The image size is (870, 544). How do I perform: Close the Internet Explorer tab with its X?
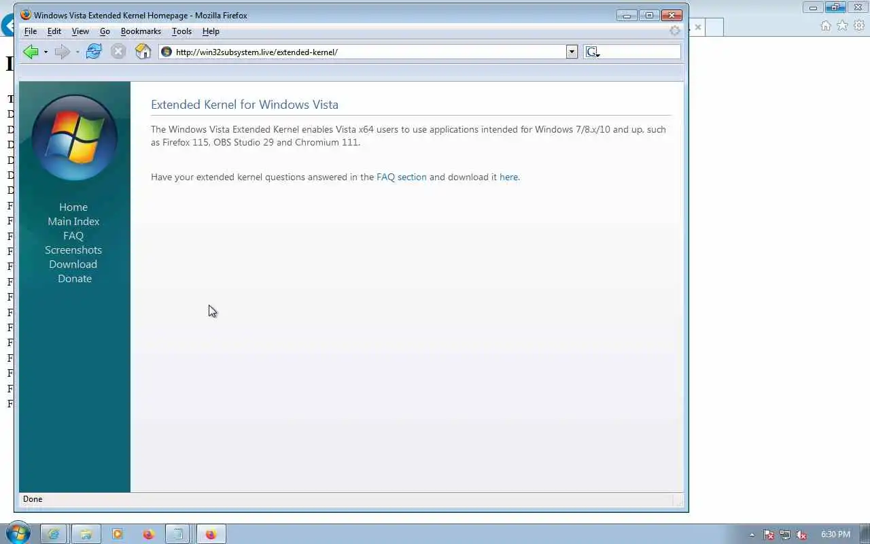pyautogui.click(x=697, y=27)
